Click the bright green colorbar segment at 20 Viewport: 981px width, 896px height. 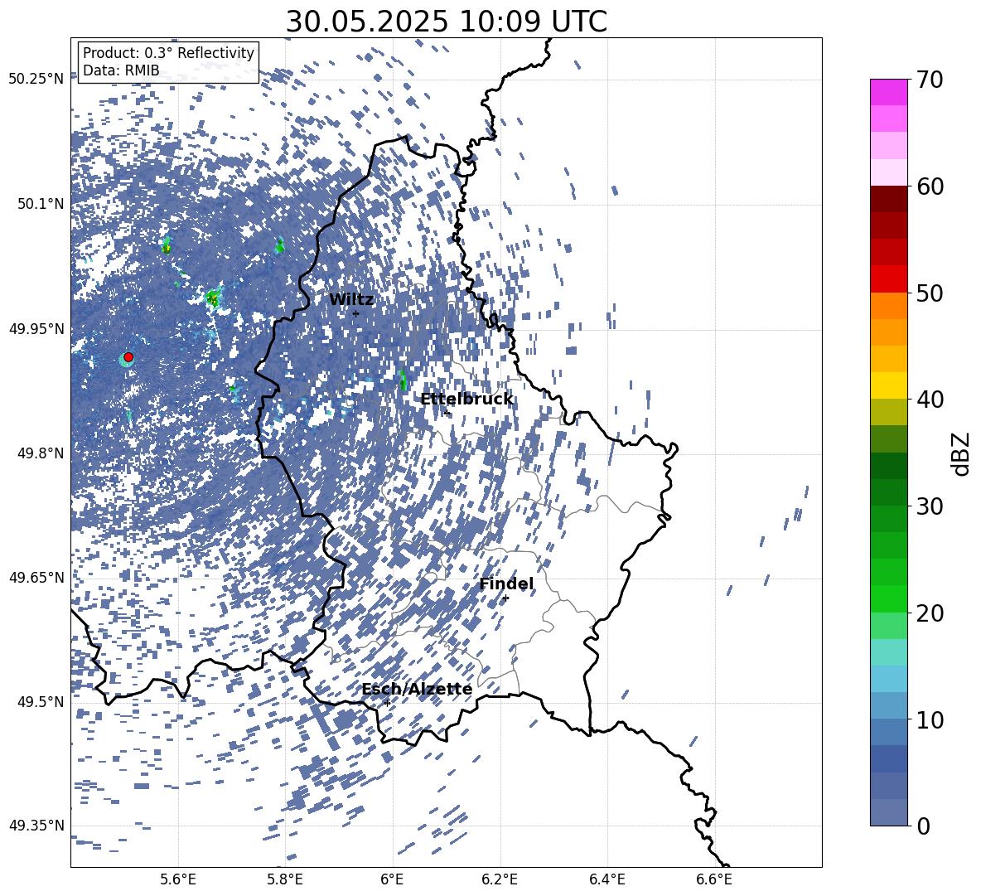[x=888, y=598]
